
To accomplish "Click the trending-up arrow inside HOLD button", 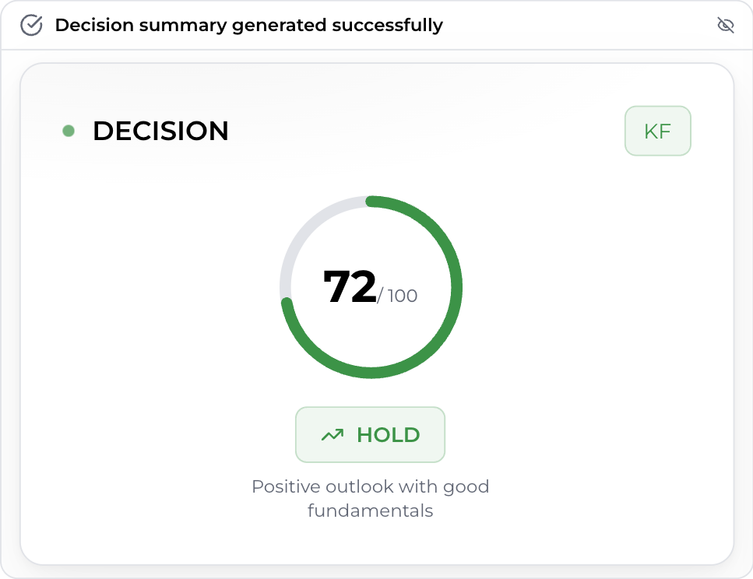I will 332,434.
